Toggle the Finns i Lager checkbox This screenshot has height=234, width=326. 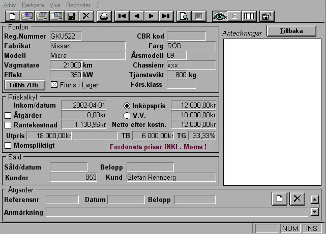[55, 85]
